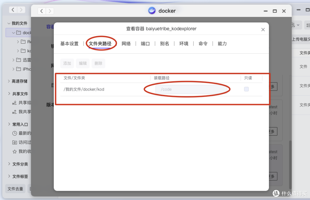Minimize the docker window

pos(266,11)
